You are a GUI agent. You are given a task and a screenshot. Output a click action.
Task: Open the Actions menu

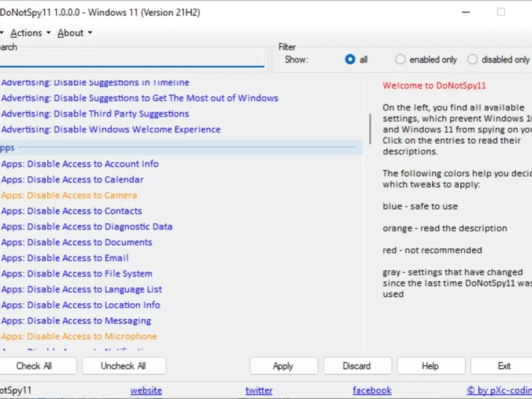tap(30, 33)
